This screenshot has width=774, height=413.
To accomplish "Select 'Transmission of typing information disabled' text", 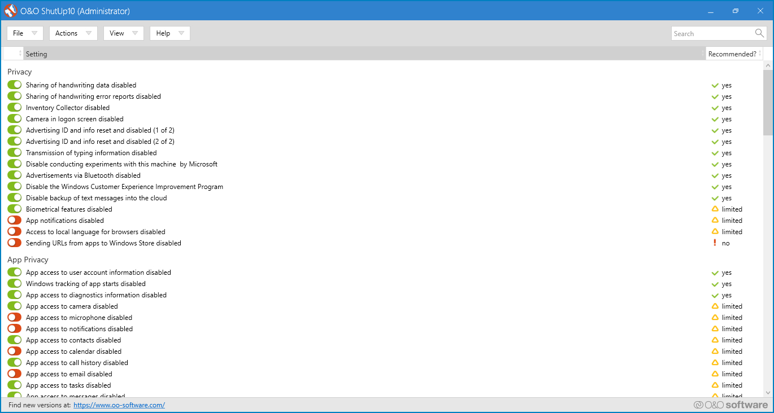I will coord(92,153).
